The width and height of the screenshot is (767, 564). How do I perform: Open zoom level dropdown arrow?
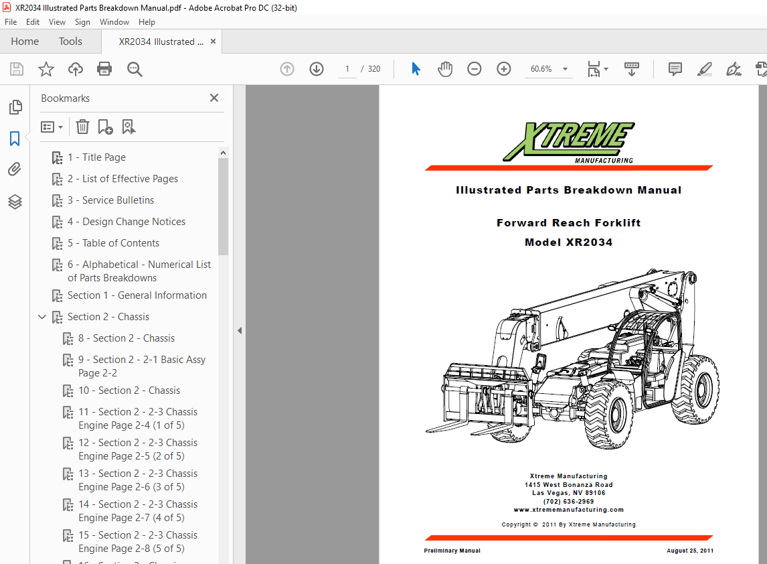click(565, 69)
